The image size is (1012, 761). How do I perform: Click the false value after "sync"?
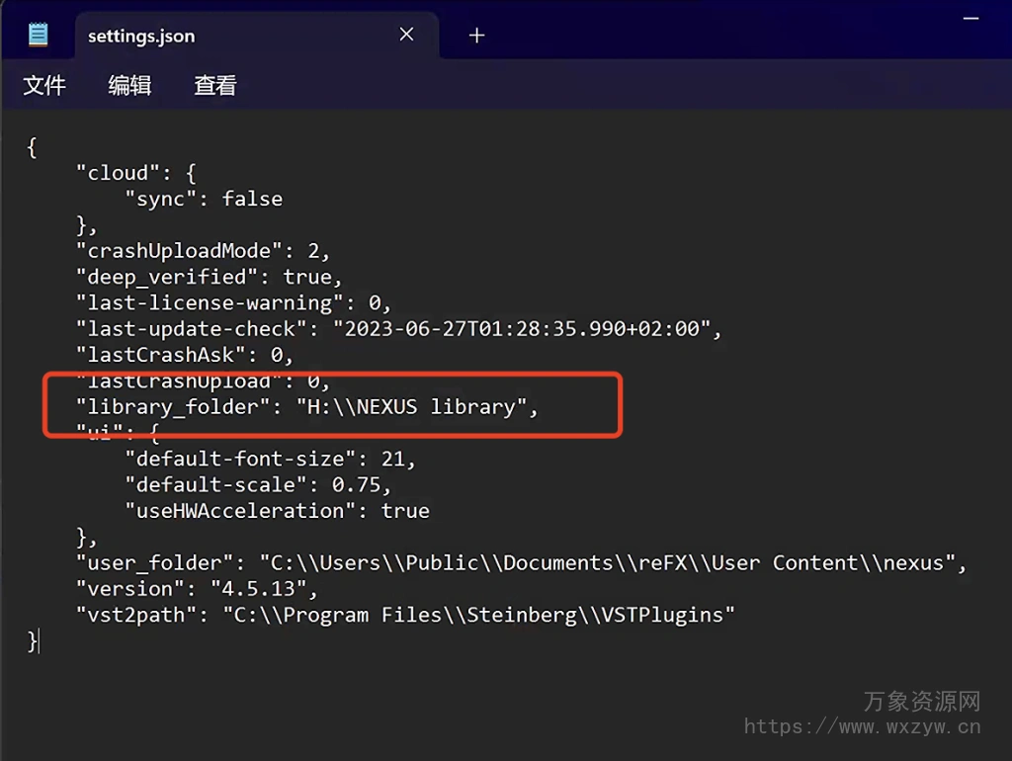[252, 199]
